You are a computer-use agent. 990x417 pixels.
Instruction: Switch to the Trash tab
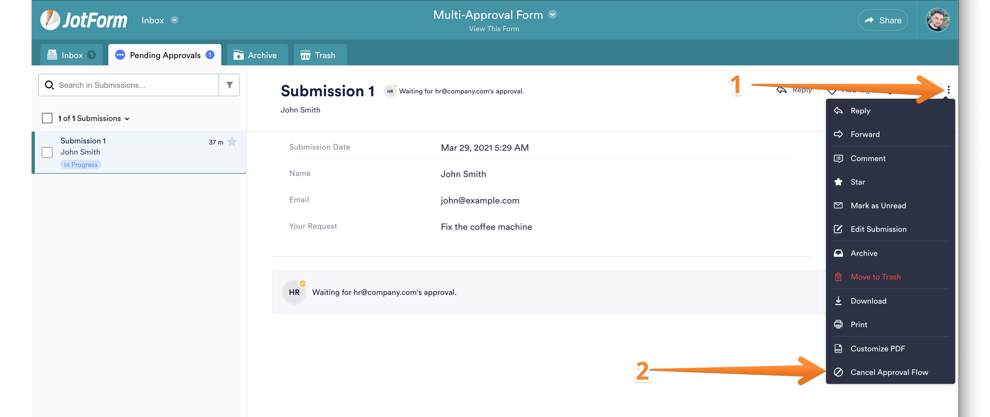point(320,55)
